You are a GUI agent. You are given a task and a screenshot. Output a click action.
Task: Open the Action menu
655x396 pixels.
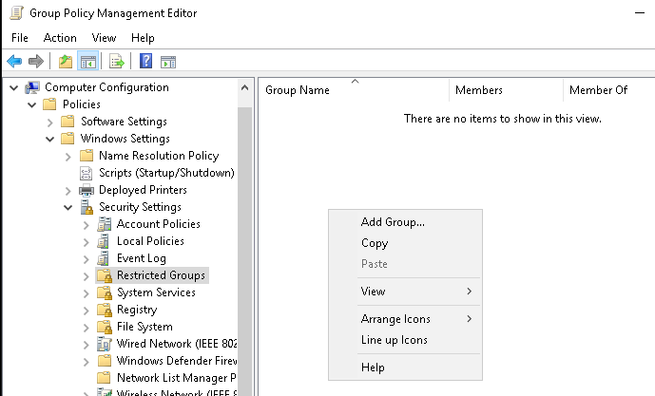60,38
